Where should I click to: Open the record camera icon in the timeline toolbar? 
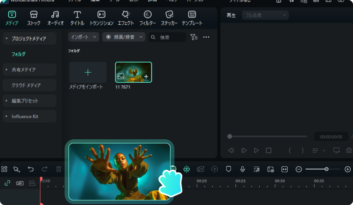pos(200,169)
